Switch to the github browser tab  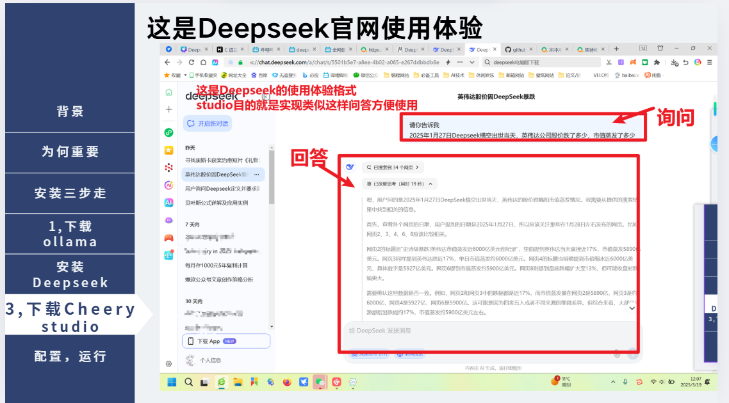tap(514, 49)
